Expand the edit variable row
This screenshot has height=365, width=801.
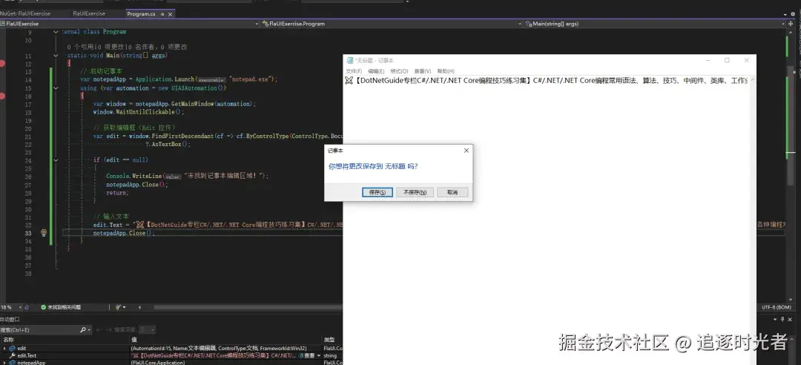point(5,348)
